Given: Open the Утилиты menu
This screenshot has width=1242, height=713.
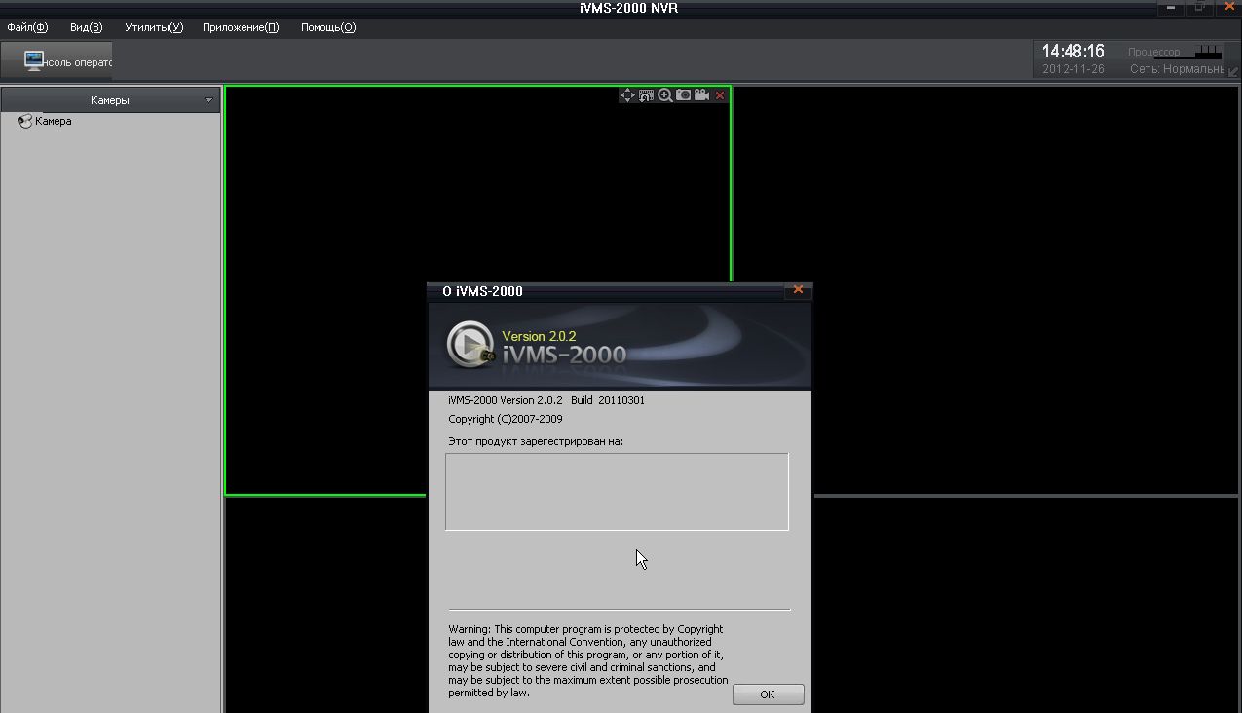Looking at the screenshot, I should (x=154, y=27).
